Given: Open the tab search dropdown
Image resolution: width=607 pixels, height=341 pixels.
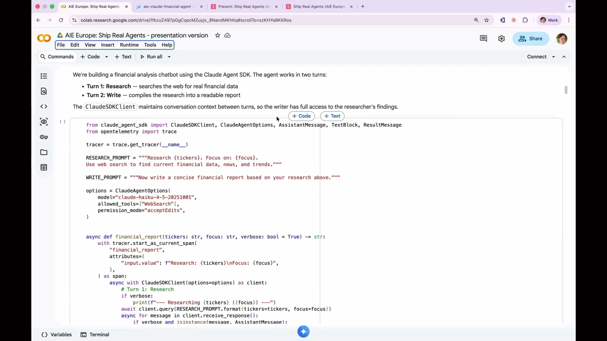Looking at the screenshot, I should (x=569, y=6).
